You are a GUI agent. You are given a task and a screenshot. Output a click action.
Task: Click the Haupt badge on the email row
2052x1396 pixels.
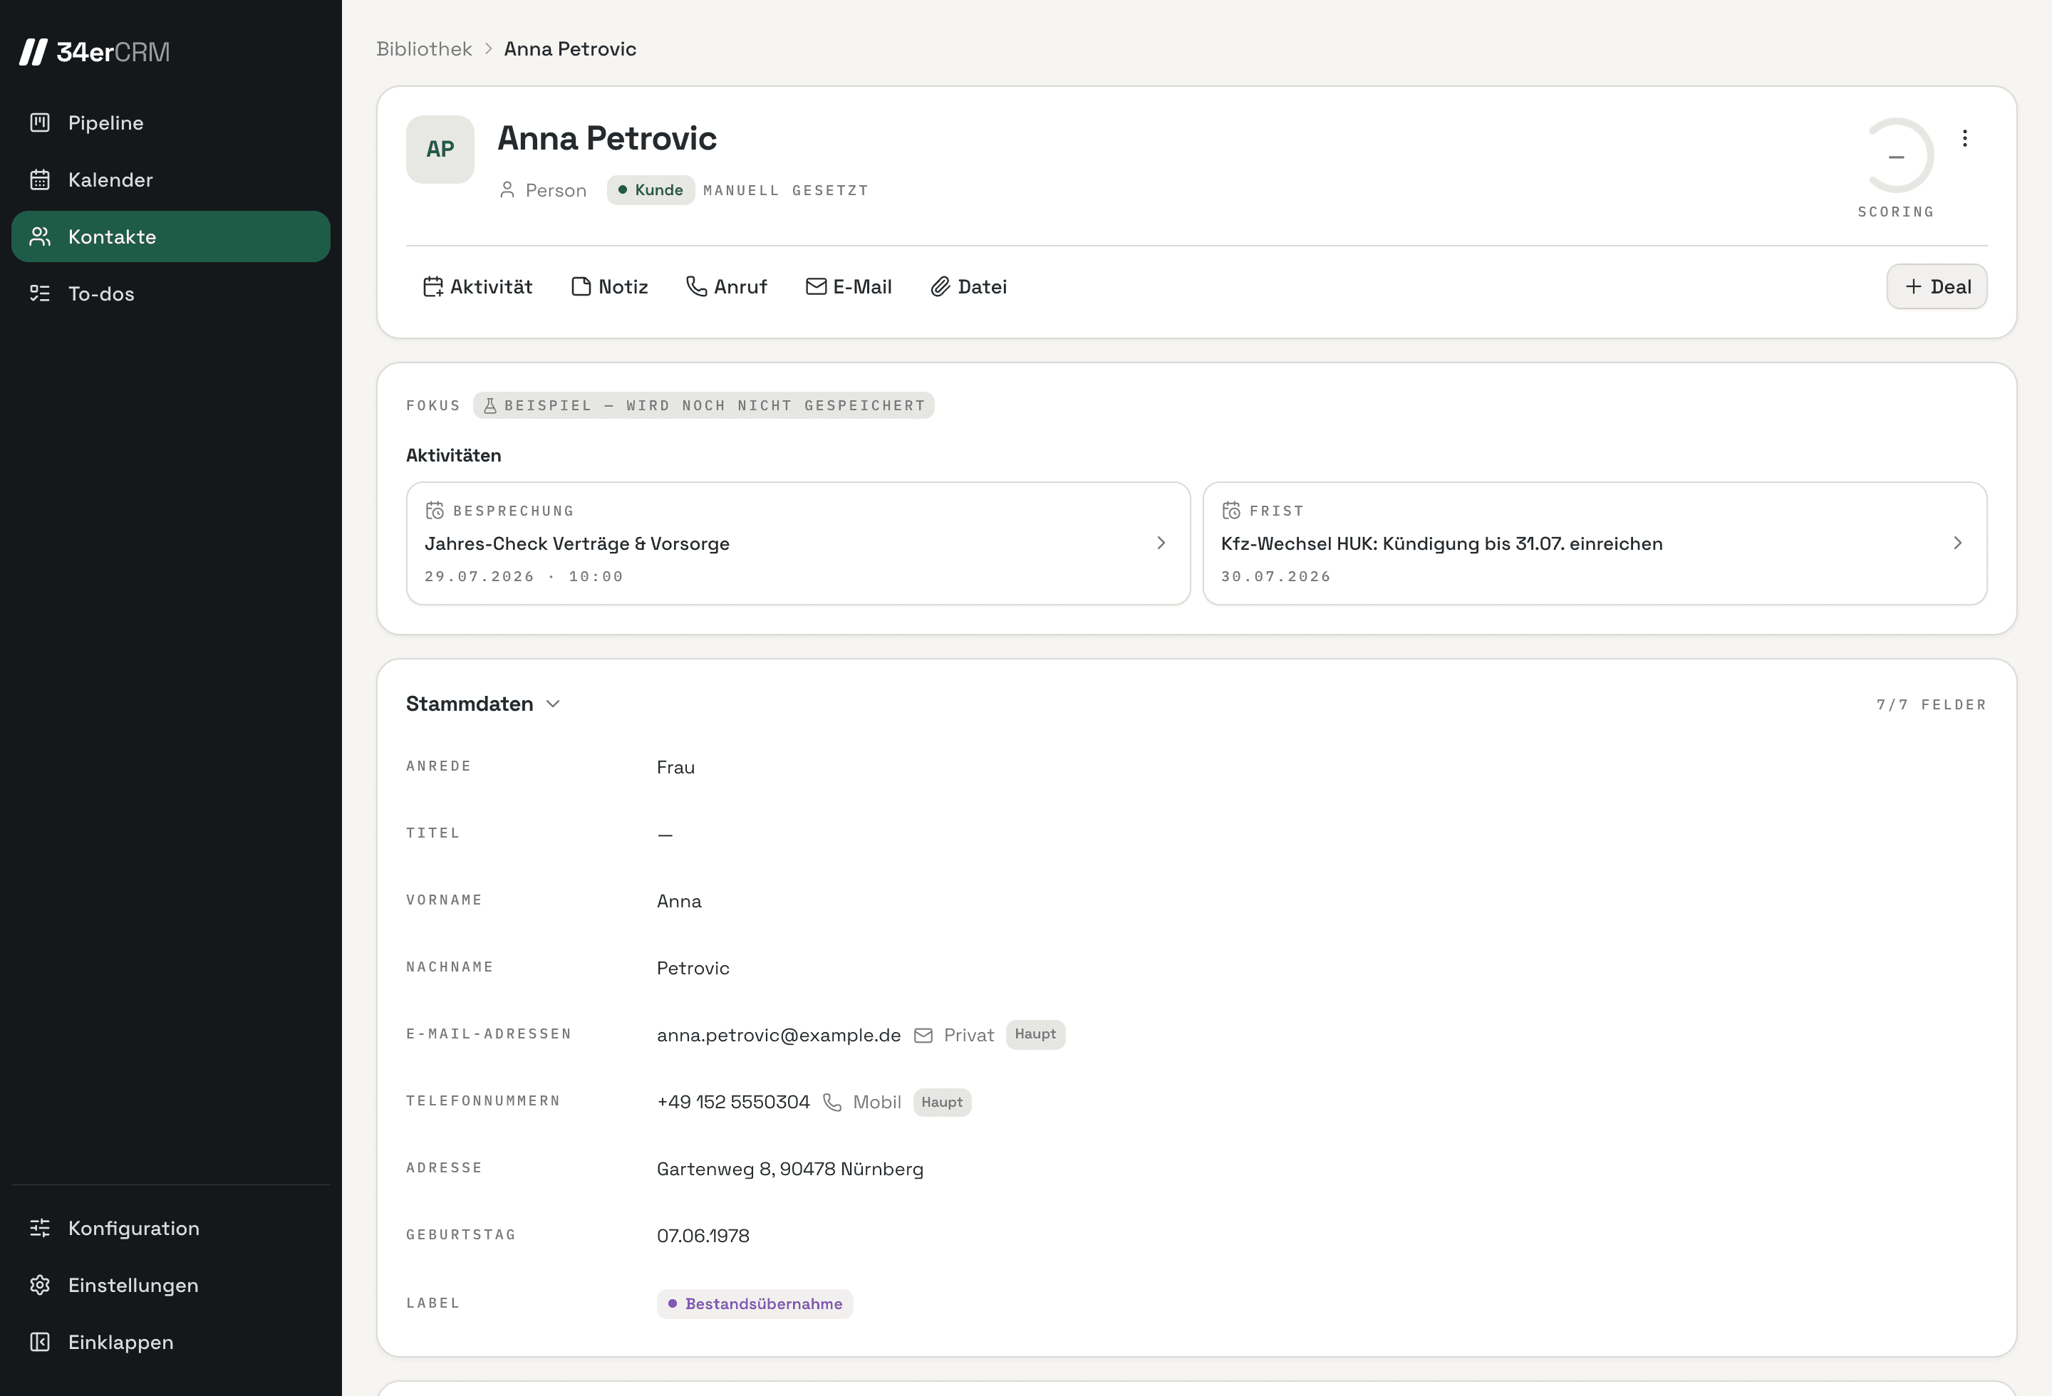(1035, 1035)
